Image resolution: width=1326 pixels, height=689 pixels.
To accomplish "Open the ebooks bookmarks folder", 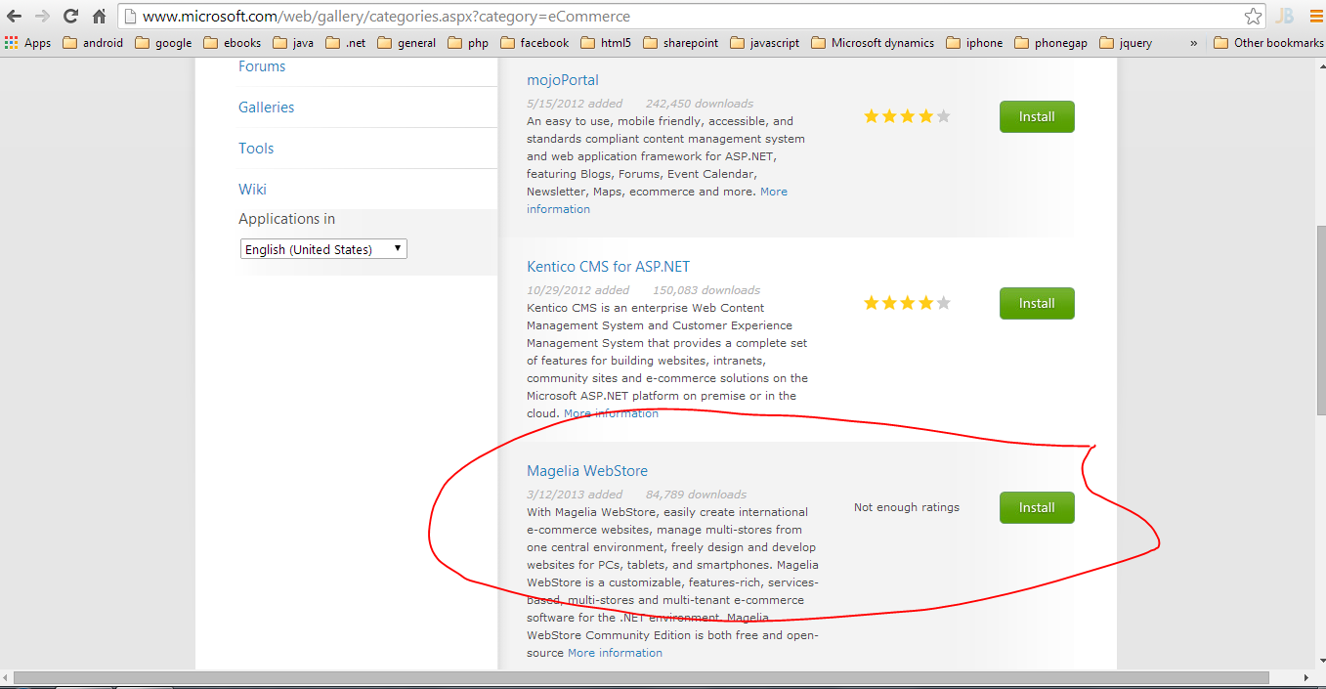I will (x=233, y=43).
